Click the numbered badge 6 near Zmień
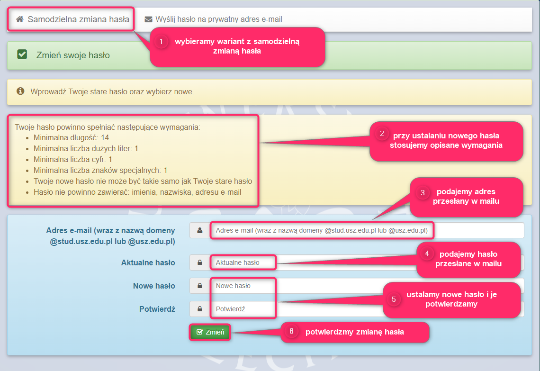The height and width of the screenshot is (371, 540). click(x=292, y=332)
